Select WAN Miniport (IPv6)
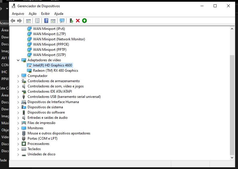 (49, 29)
